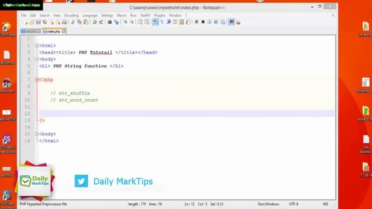Undo the last edit with green arrow

(x=94, y=22)
